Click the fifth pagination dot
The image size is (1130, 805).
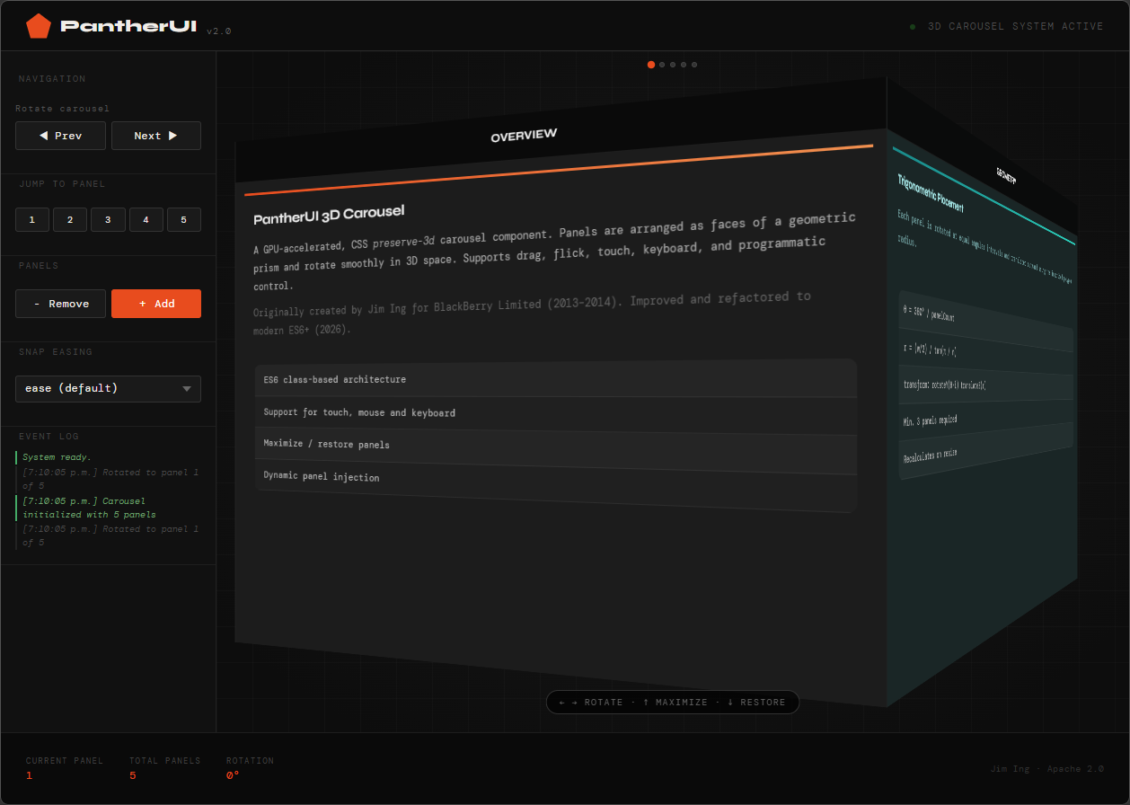(694, 64)
